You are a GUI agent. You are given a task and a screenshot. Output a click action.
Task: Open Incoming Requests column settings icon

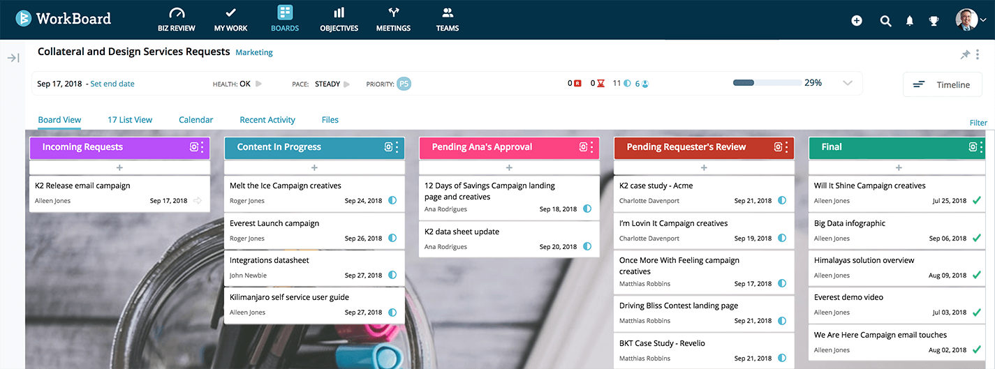[x=194, y=147]
